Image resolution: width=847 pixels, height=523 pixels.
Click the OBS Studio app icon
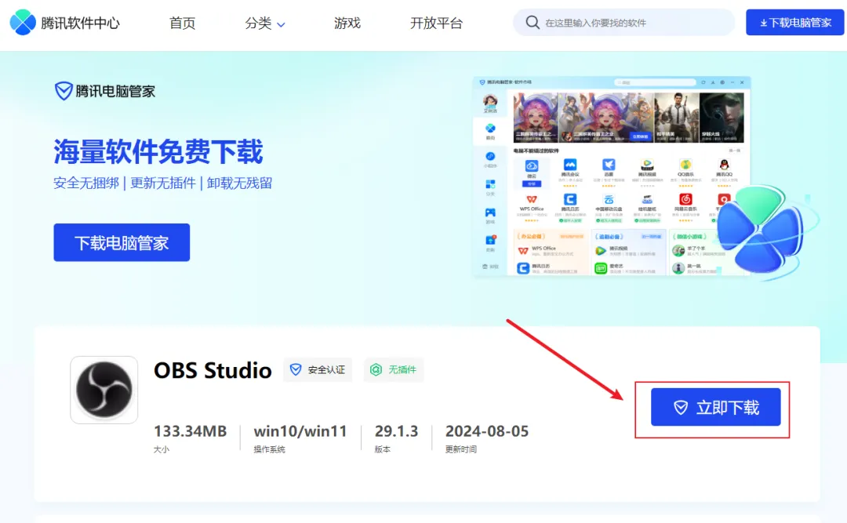[104, 390]
